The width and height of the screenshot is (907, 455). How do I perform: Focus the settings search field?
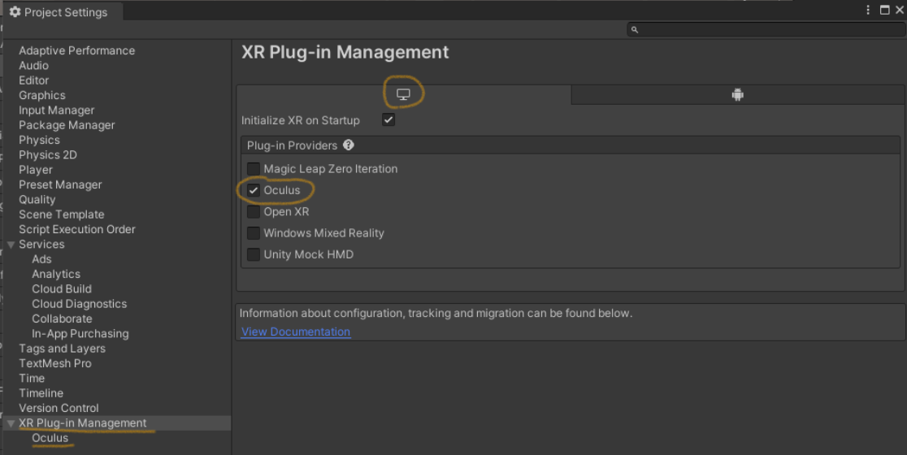[766, 29]
